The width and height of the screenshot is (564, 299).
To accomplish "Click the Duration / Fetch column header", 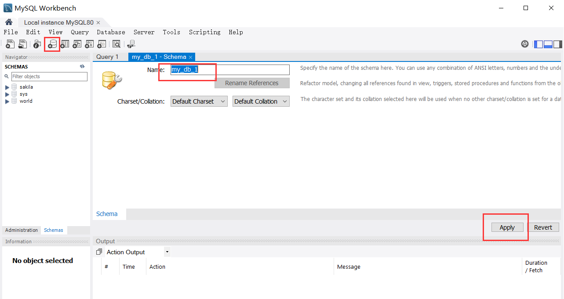I will pyautogui.click(x=542, y=267).
